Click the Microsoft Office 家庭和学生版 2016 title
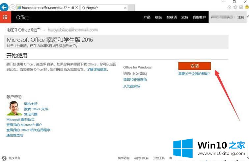Screen dimensions: 249x162 click(x=50, y=40)
